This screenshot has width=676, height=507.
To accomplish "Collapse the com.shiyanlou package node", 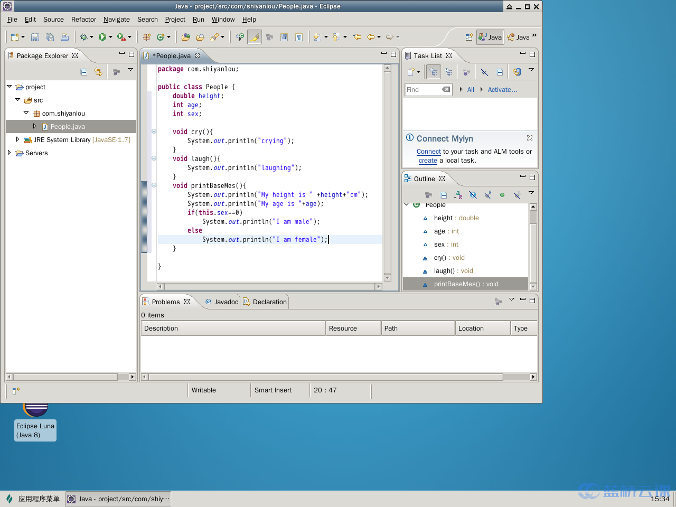I will coord(26,112).
